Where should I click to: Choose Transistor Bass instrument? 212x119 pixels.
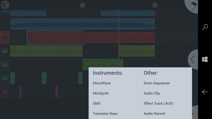pos(105,113)
